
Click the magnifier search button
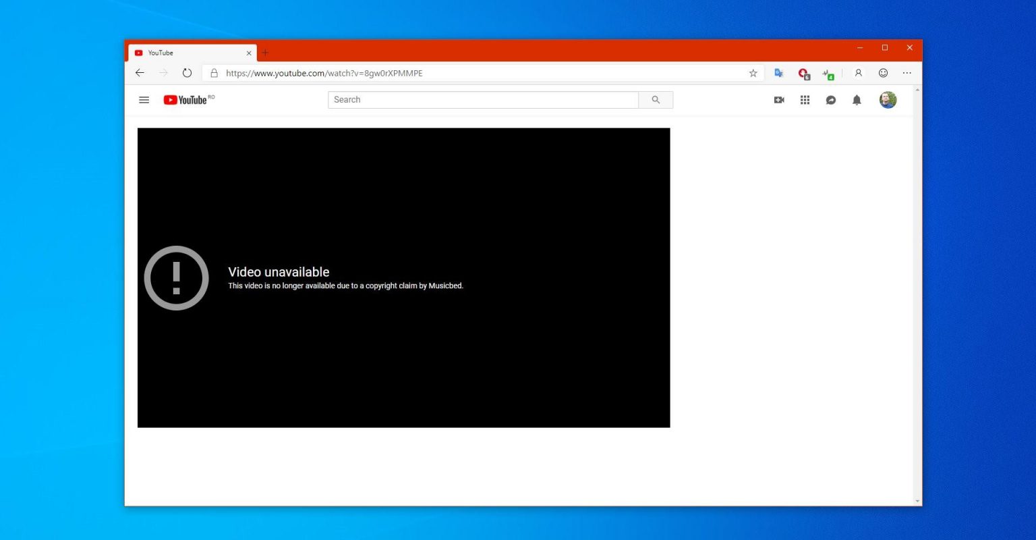656,100
